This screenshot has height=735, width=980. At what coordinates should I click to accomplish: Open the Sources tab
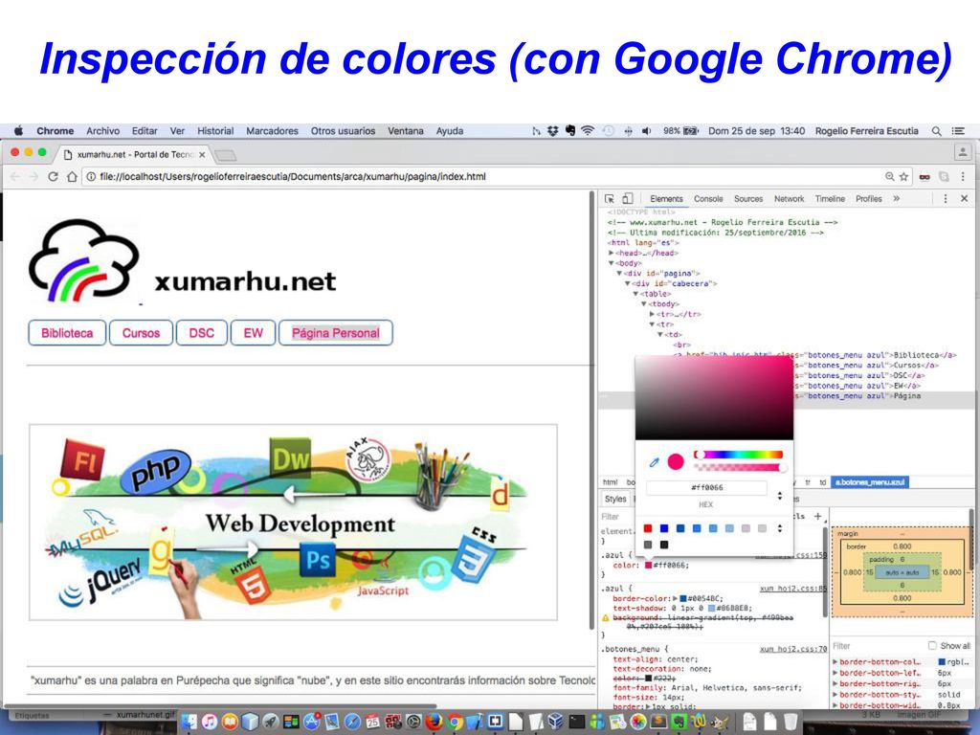(x=748, y=199)
